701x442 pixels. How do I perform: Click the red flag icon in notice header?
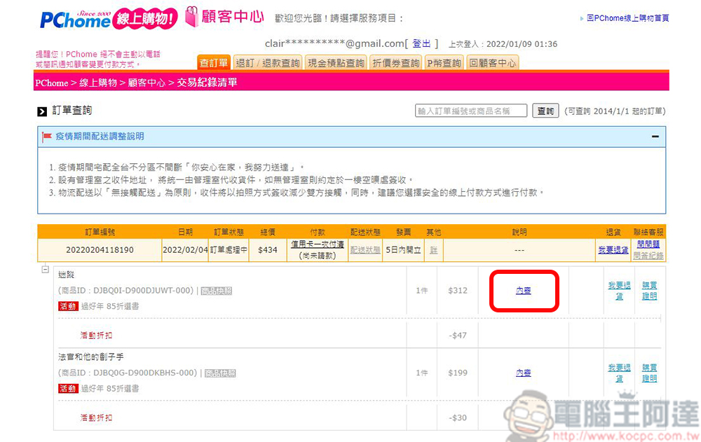pyautogui.click(x=47, y=137)
